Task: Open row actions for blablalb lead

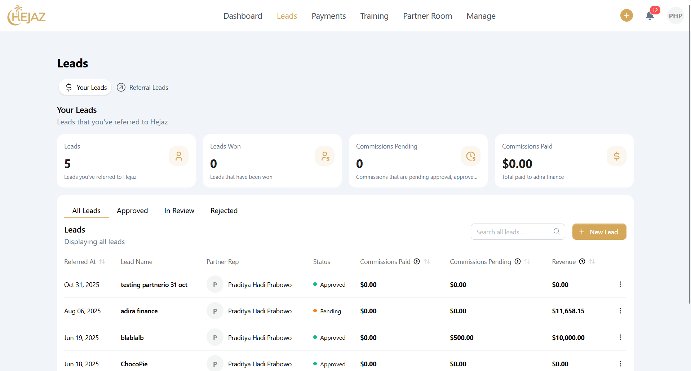Action: point(620,337)
